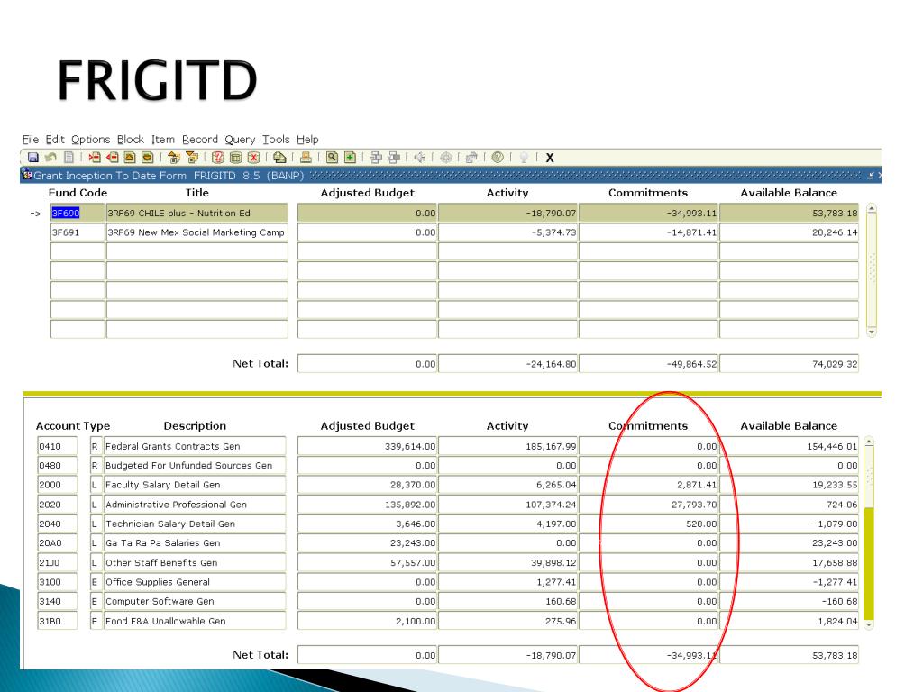Click Administrative Professional Gen row description
This screenshot has width=923, height=692.
195,505
